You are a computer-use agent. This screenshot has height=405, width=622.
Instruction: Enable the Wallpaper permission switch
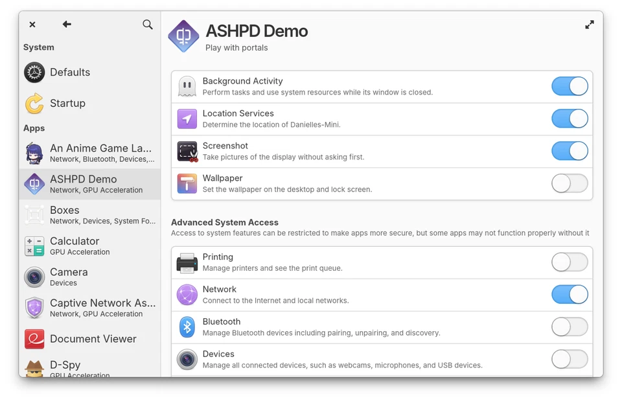point(570,183)
